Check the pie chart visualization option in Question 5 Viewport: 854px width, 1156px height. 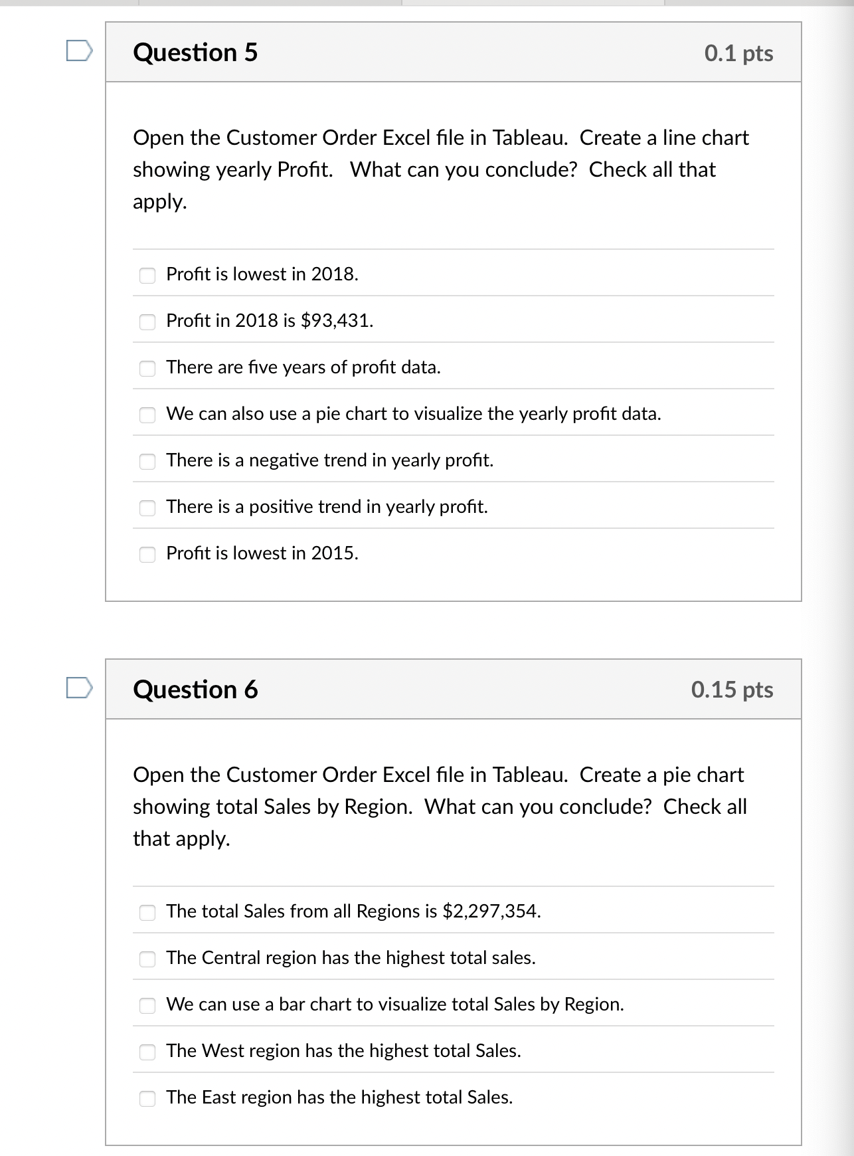[146, 416]
